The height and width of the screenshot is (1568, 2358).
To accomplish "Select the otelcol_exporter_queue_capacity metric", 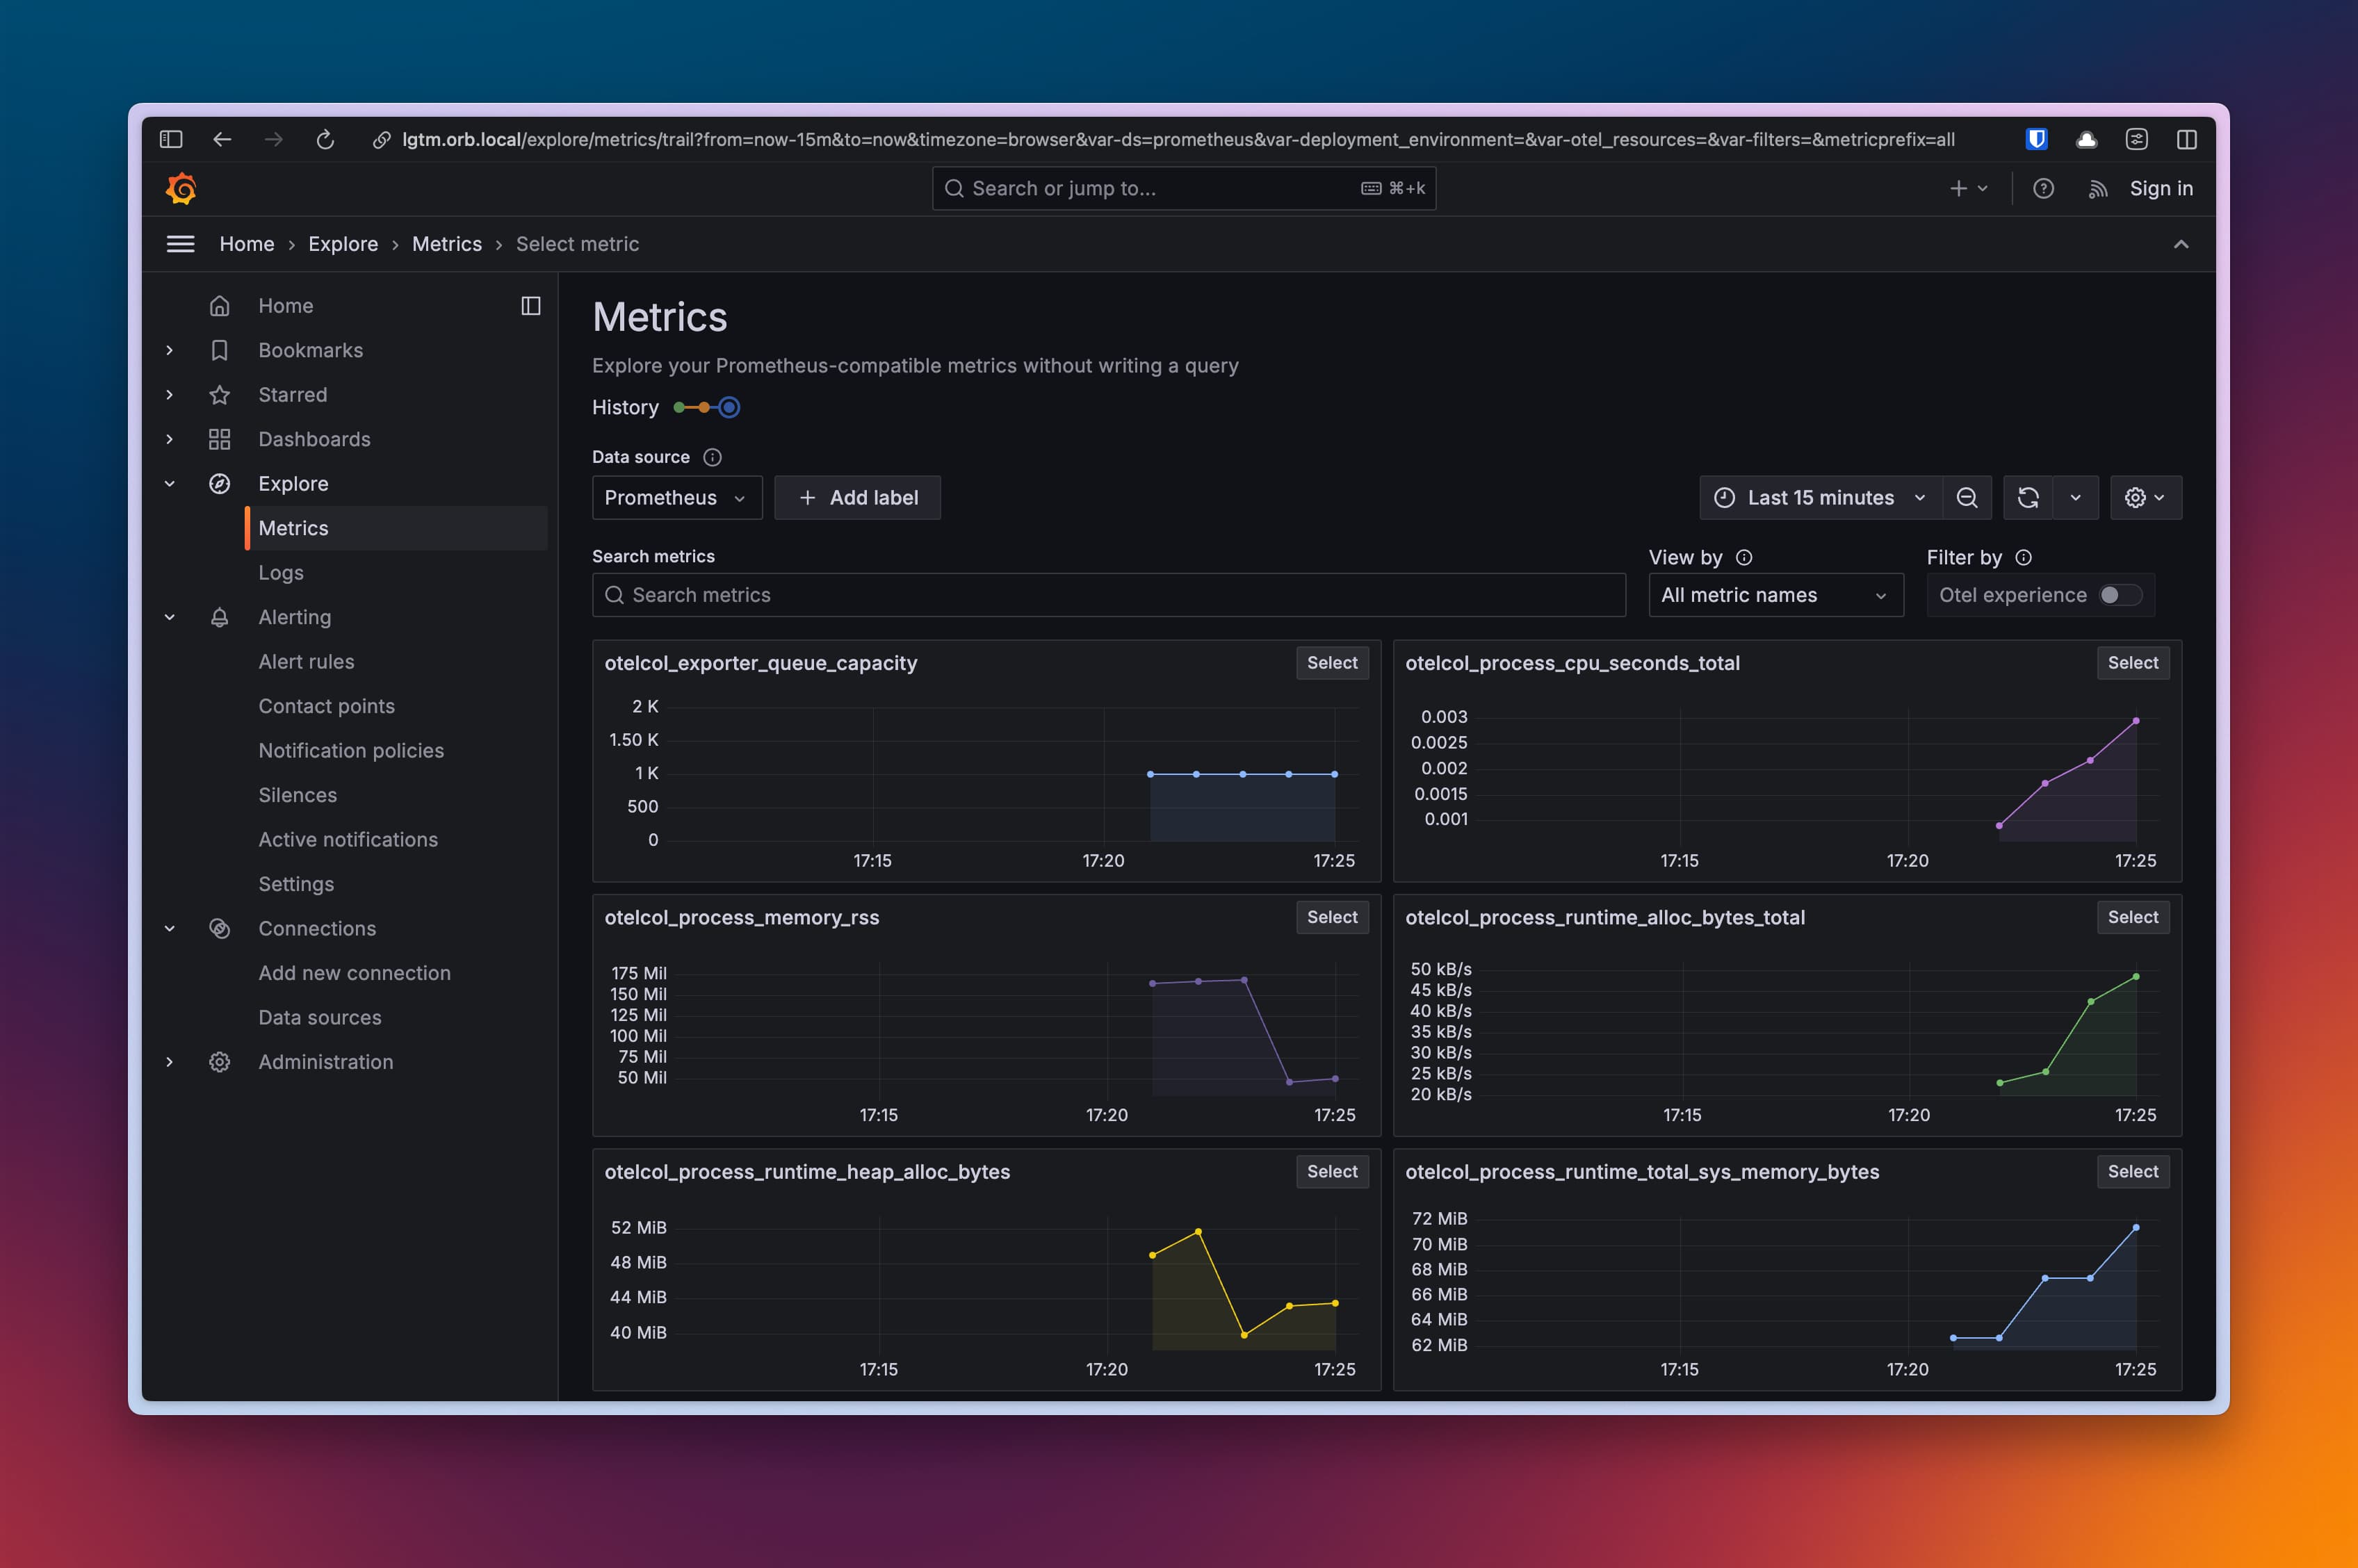I will click(x=1332, y=663).
